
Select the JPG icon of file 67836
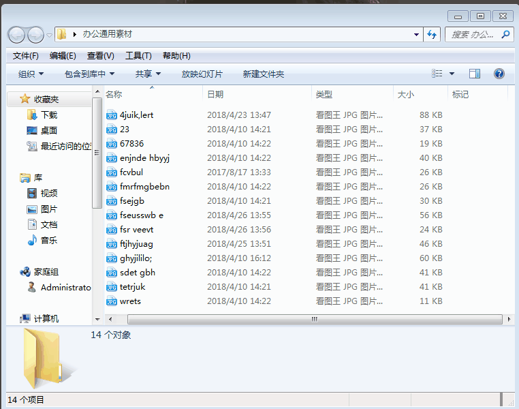point(112,144)
